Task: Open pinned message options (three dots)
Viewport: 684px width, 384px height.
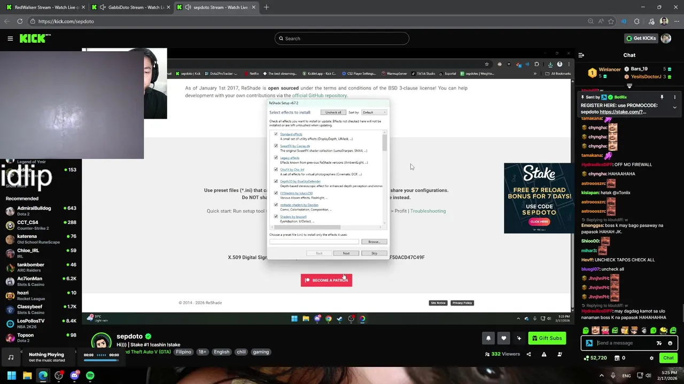Action: click(674, 97)
